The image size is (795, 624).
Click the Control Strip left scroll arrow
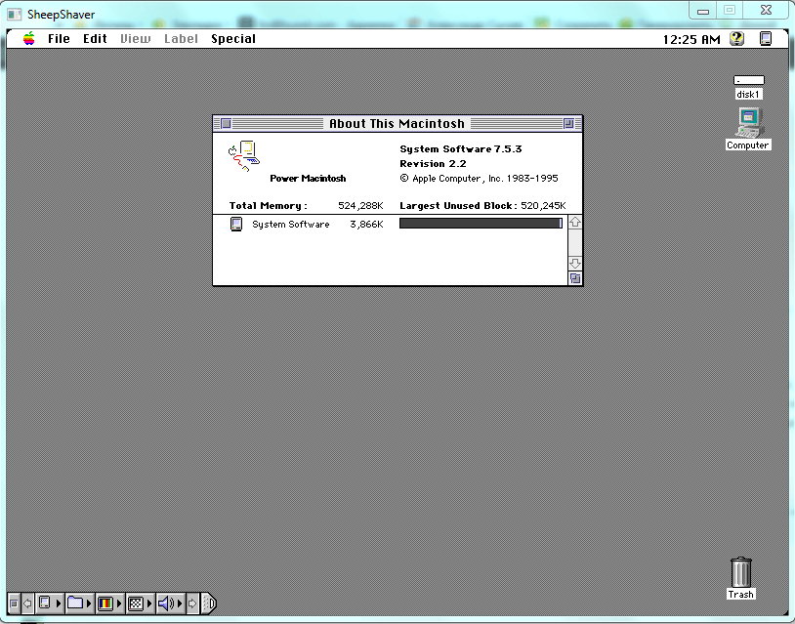(x=28, y=603)
